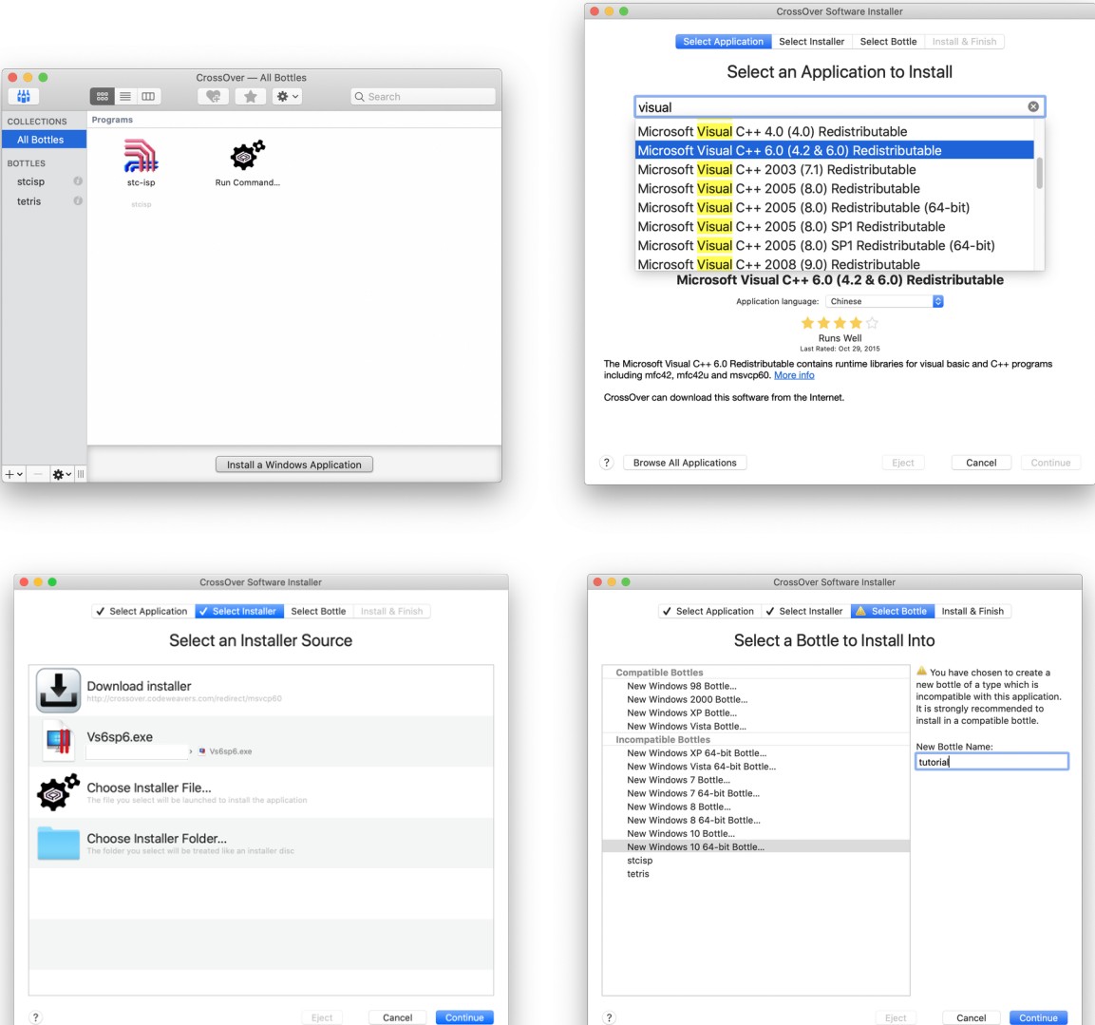This screenshot has height=1025, width=1095.
Task: Open the bottom-left gear menu in sidebar
Action: pyautogui.click(x=62, y=474)
